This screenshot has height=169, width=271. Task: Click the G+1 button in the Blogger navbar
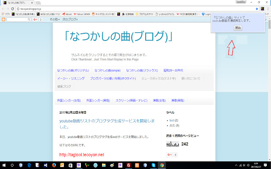click(36, 19)
